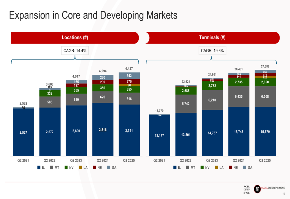Image resolution: width=290 pixels, height=199 pixels.
Task: Click the Locations (#) red header
Action: (75, 38)
